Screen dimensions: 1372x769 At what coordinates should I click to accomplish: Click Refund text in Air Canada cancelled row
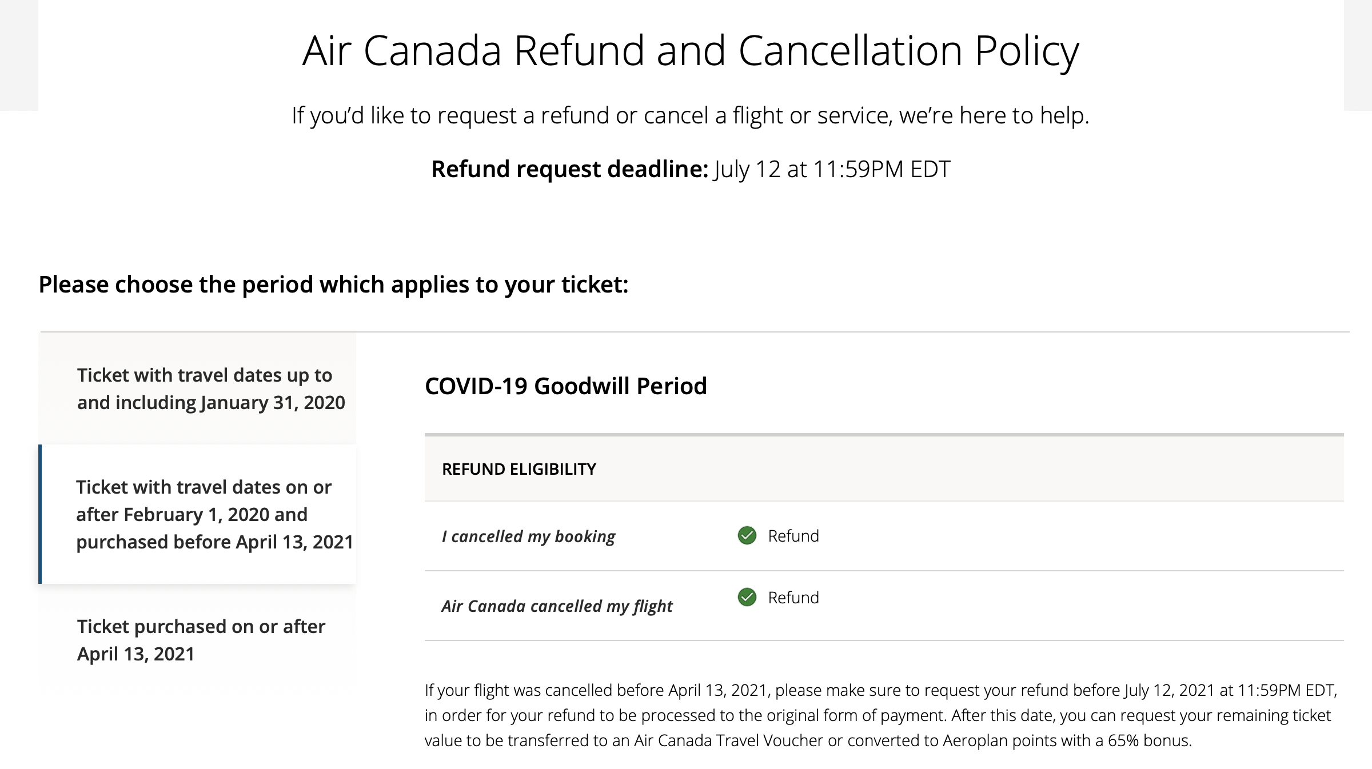tap(793, 598)
